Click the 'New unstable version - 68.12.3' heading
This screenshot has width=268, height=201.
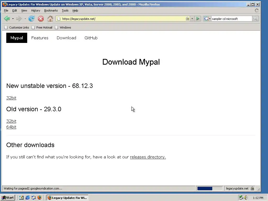click(x=49, y=86)
